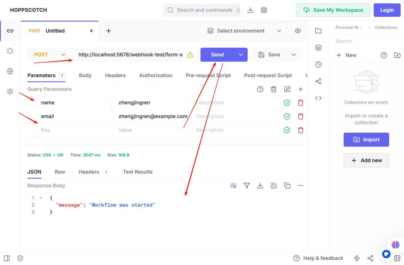Open bulk edit parameters icon
The image size is (404, 265).
287,89
